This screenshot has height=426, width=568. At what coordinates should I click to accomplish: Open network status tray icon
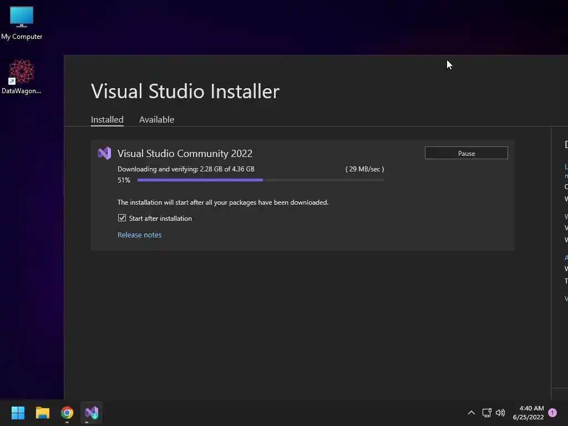[x=486, y=413]
